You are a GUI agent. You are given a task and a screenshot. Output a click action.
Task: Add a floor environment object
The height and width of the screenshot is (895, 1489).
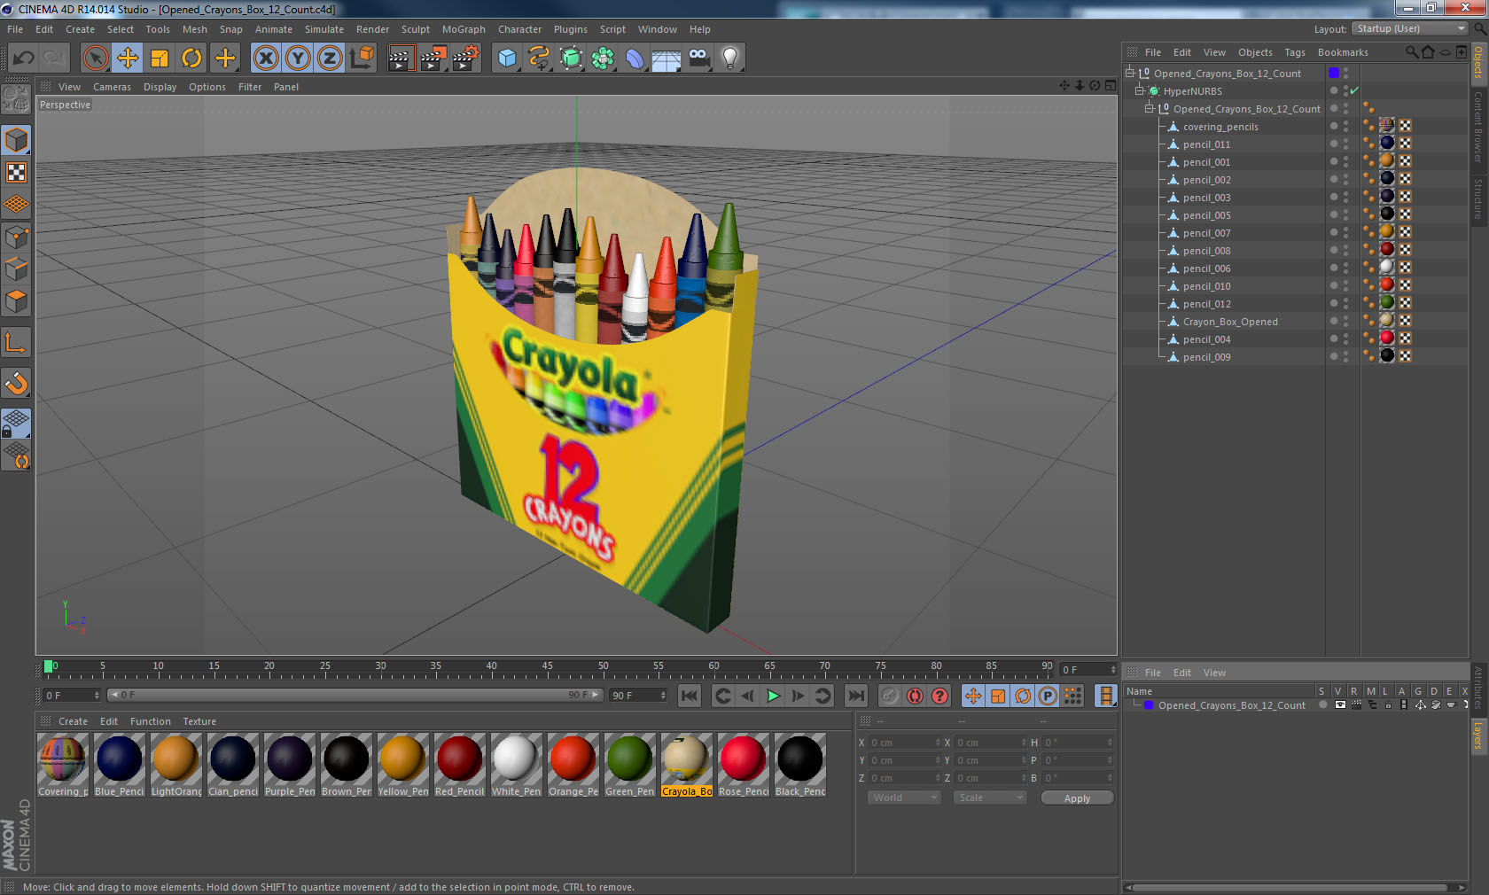pos(667,58)
